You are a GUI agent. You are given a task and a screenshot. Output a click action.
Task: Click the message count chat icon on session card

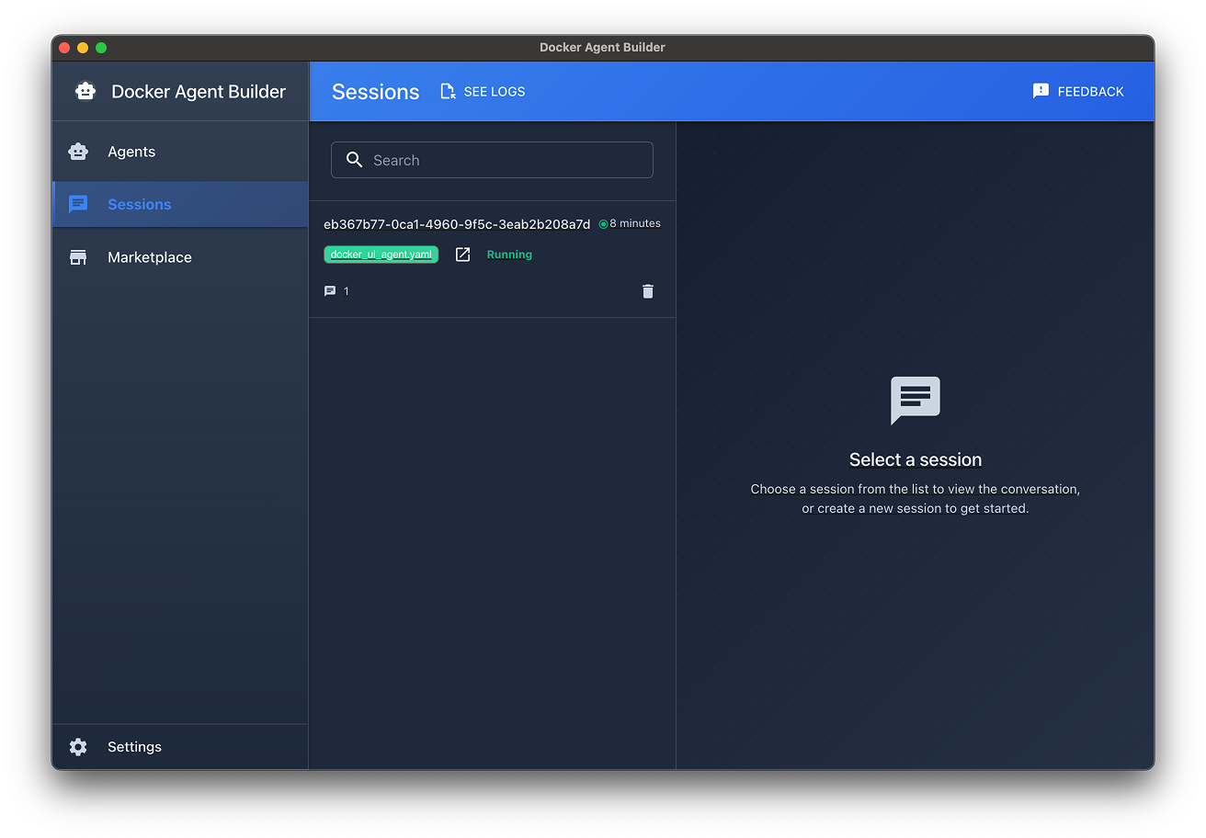(x=330, y=290)
